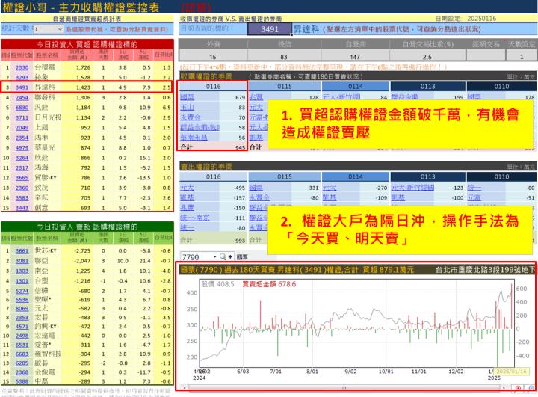
Task: Click 元大-新竹經國 broker in 0114 buying column
Action: tap(341, 97)
